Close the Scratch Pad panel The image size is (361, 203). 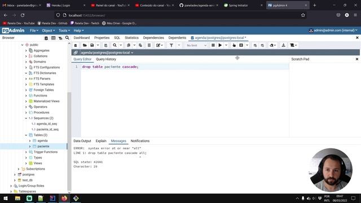point(357,59)
